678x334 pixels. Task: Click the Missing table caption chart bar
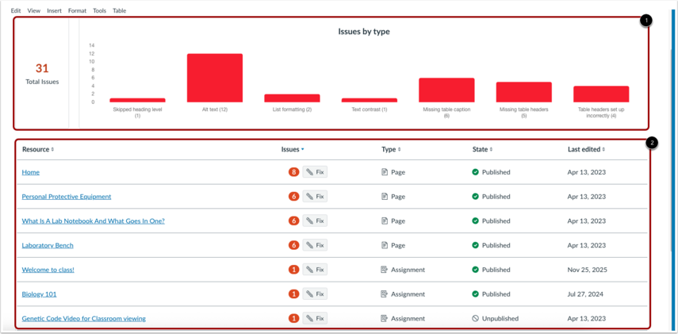pyautogui.click(x=446, y=90)
